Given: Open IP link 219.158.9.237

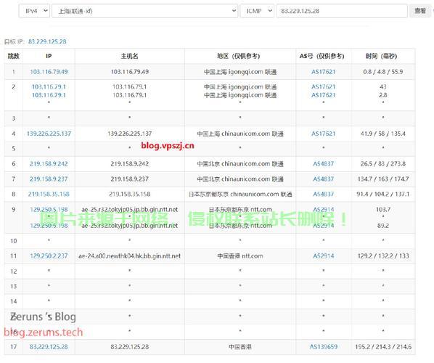Looking at the screenshot, I should 49,179.
